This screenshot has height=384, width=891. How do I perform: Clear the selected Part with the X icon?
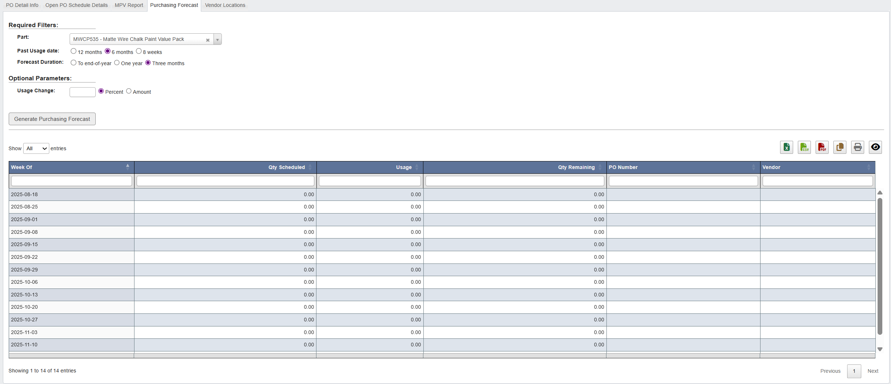tap(208, 40)
